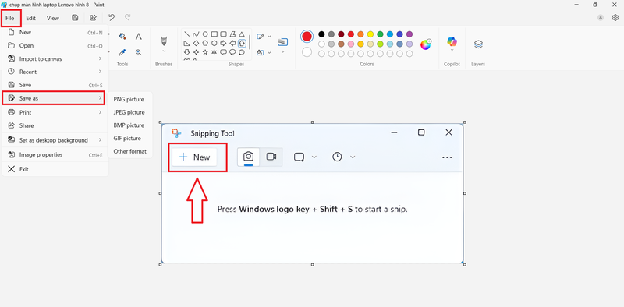Select the yellow color swatch
The width and height of the screenshot is (624, 307).
click(x=370, y=34)
